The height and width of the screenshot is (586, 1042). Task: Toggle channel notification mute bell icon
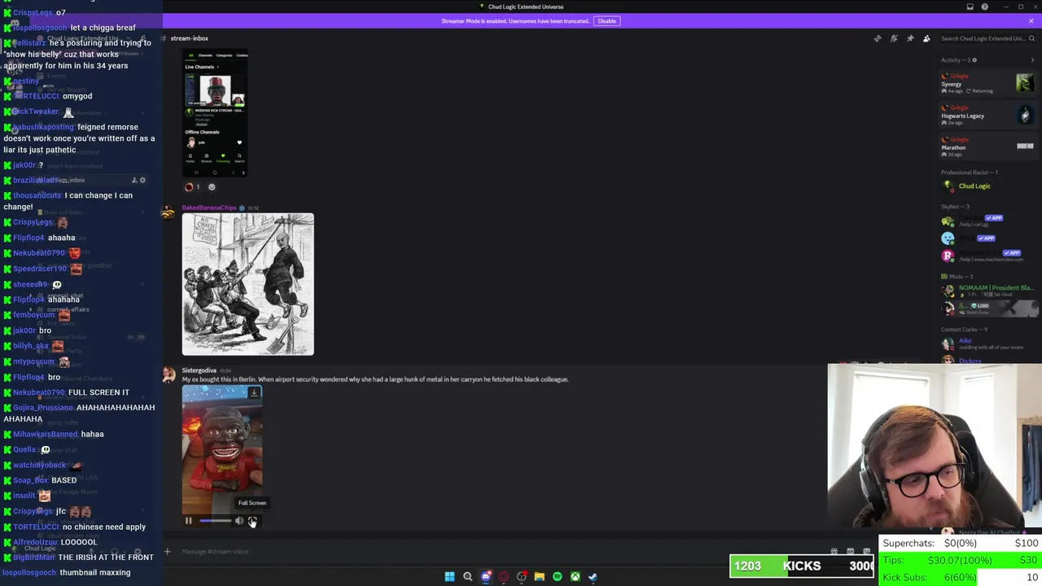coord(894,38)
